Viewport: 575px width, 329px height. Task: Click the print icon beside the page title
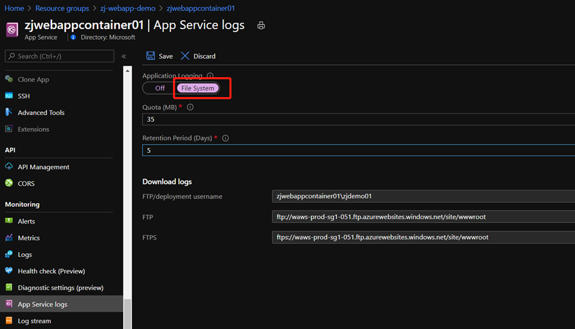pos(261,25)
